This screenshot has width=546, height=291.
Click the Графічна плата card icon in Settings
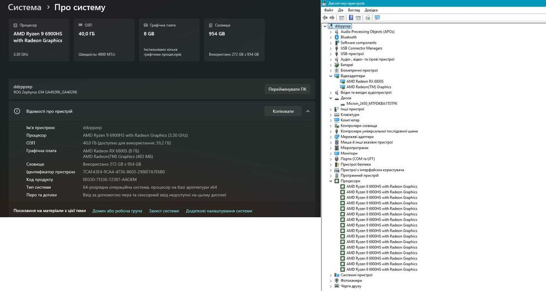[146, 25]
